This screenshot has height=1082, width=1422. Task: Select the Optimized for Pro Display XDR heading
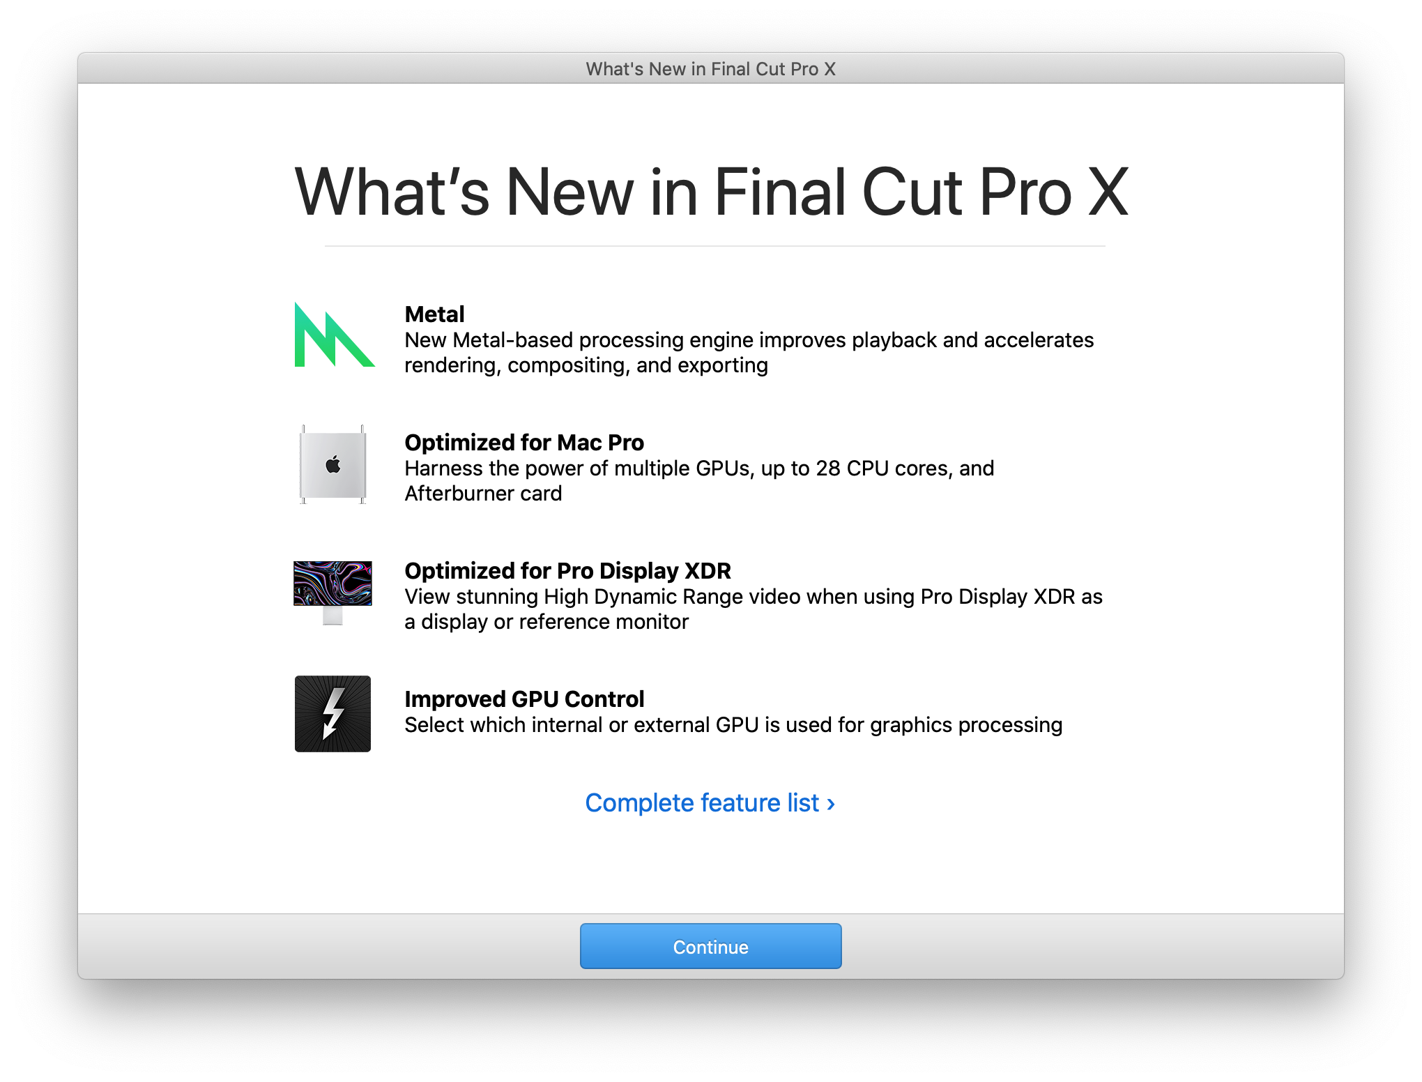[x=567, y=571]
